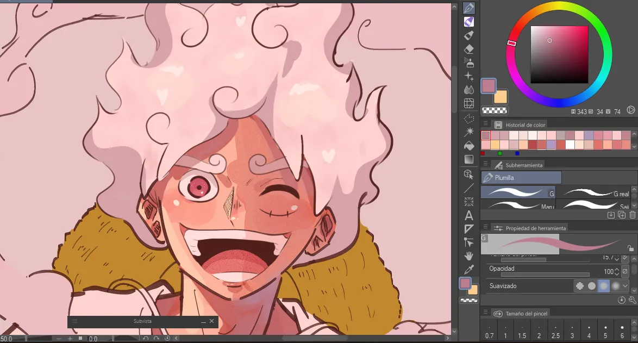Select the Figure line tool
638x343 pixels.
tap(469, 188)
